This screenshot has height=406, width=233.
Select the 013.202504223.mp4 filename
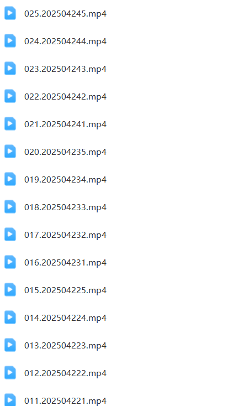pyautogui.click(x=65, y=345)
